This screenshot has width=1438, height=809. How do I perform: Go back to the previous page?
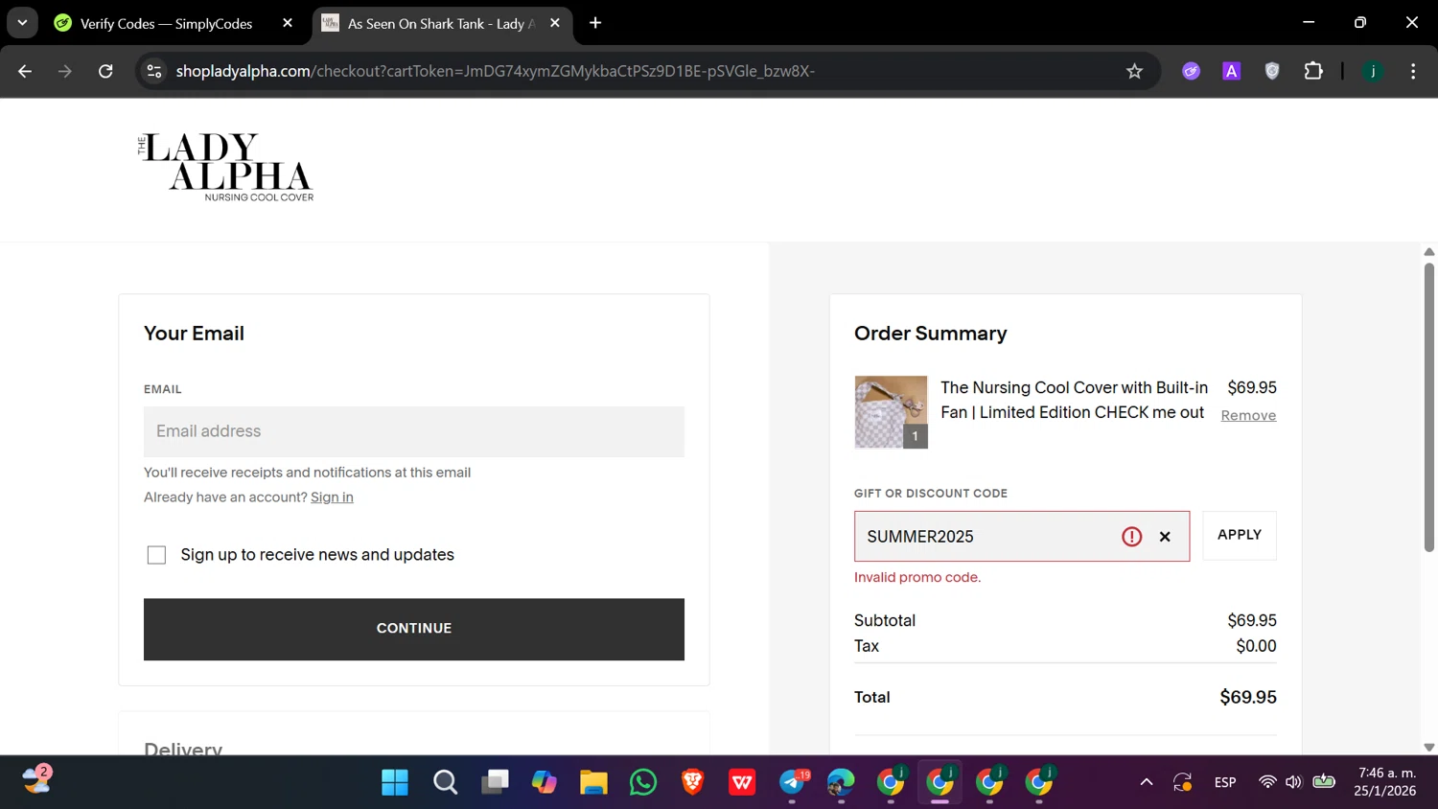click(25, 71)
